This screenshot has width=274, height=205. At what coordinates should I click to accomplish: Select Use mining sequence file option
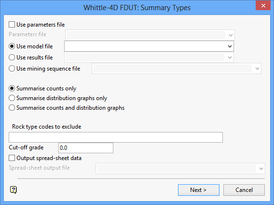(x=12, y=69)
